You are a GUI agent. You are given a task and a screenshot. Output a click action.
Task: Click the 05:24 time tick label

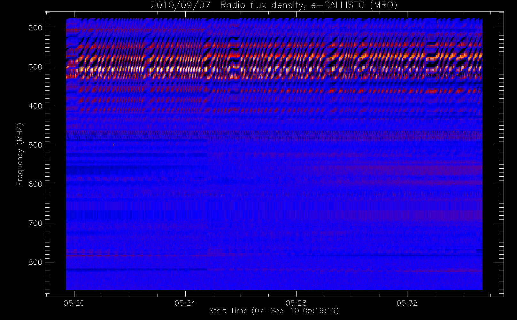[185, 303]
